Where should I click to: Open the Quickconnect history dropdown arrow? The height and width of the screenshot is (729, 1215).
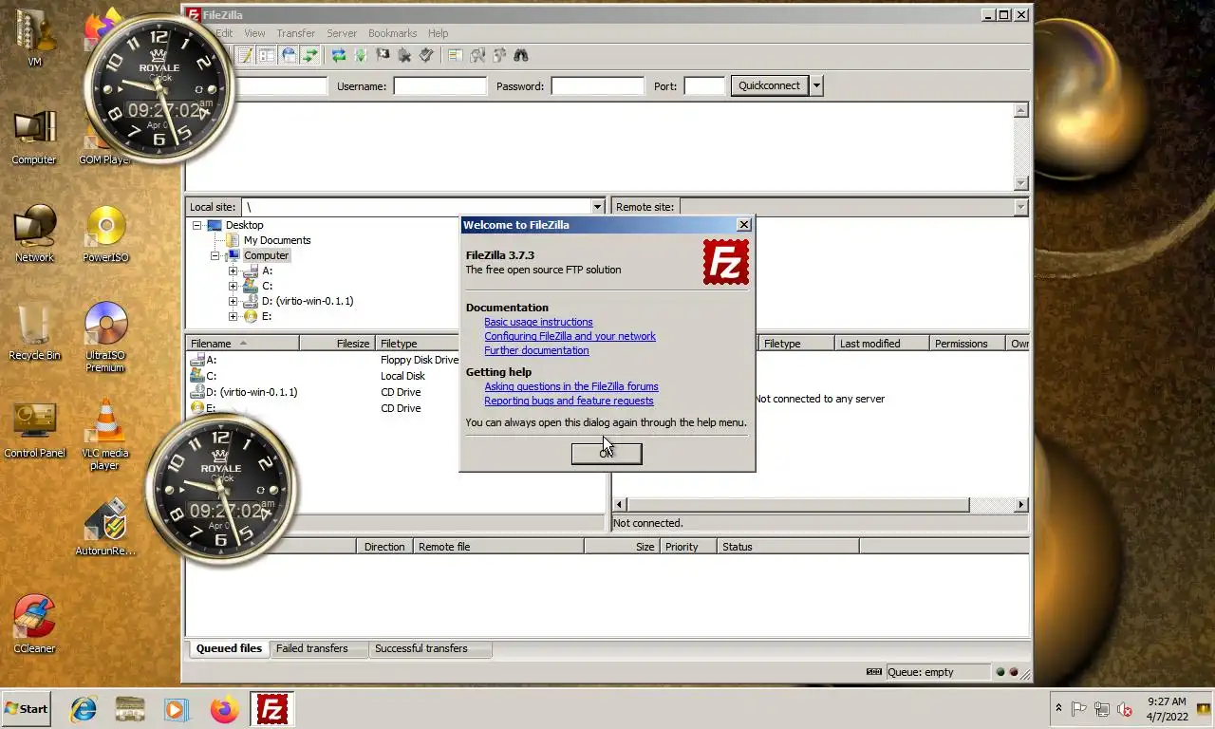point(816,85)
